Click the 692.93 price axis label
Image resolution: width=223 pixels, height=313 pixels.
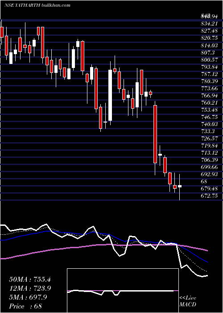tap(209, 174)
